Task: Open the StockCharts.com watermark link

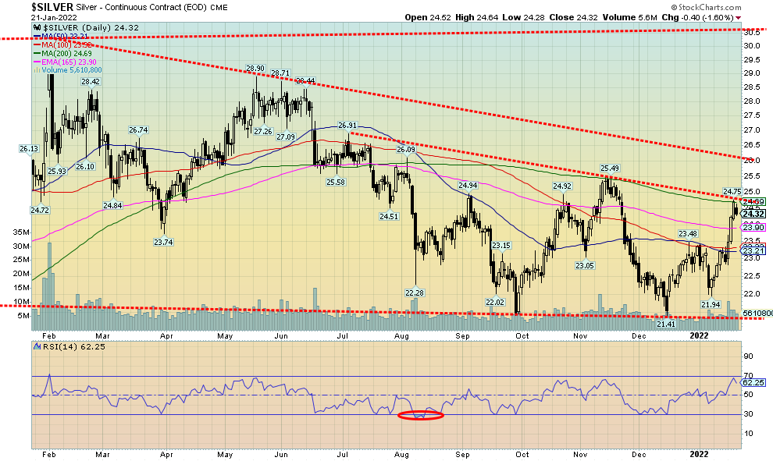Action: tap(728, 6)
